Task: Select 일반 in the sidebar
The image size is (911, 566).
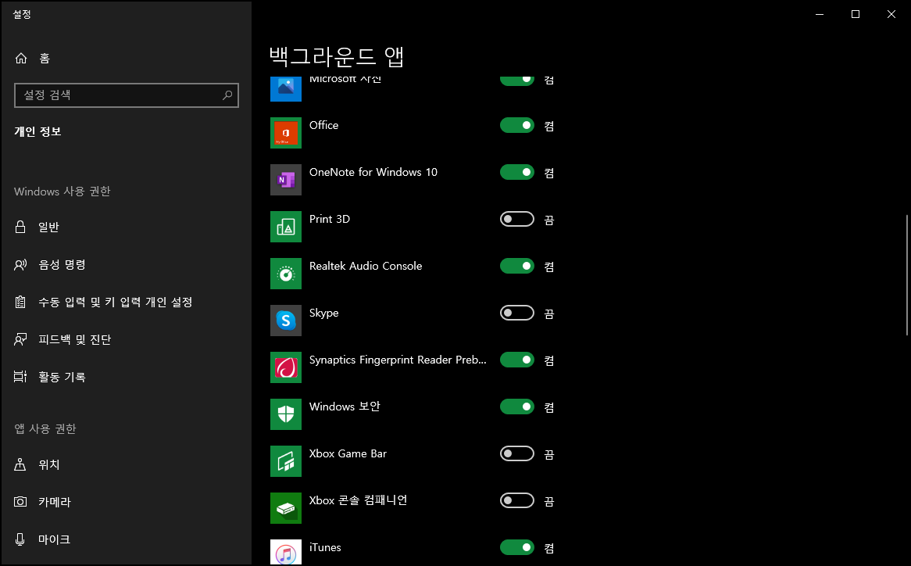Action: coord(126,227)
